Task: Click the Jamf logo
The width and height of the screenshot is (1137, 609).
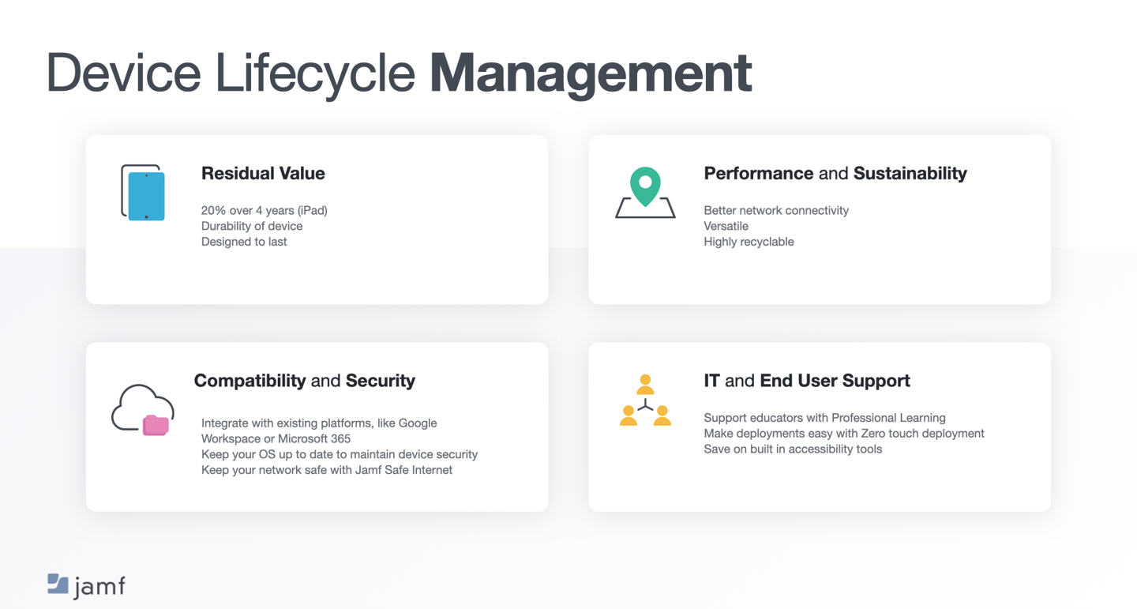Action: (86, 585)
